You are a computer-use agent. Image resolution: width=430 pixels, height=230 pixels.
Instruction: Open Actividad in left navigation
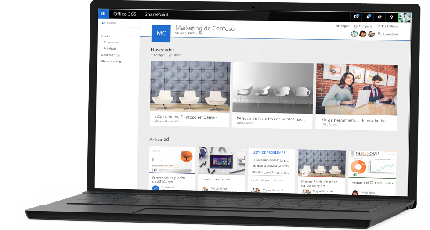[x=109, y=49]
